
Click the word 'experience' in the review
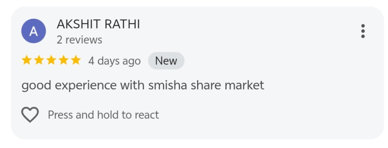(x=86, y=85)
